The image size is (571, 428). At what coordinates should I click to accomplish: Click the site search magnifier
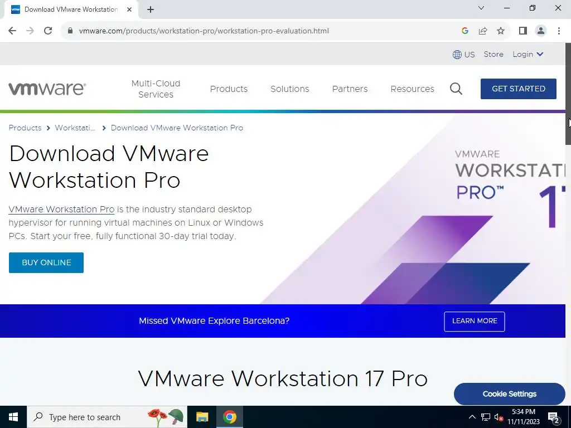click(456, 89)
